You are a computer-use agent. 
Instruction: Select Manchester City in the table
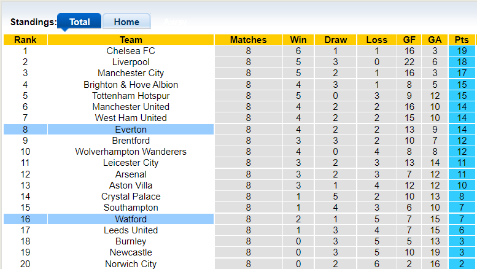pyautogui.click(x=131, y=73)
